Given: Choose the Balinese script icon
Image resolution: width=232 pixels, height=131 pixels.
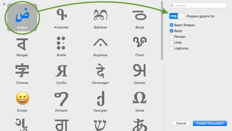Looking at the screenshot, I should coord(101,15).
